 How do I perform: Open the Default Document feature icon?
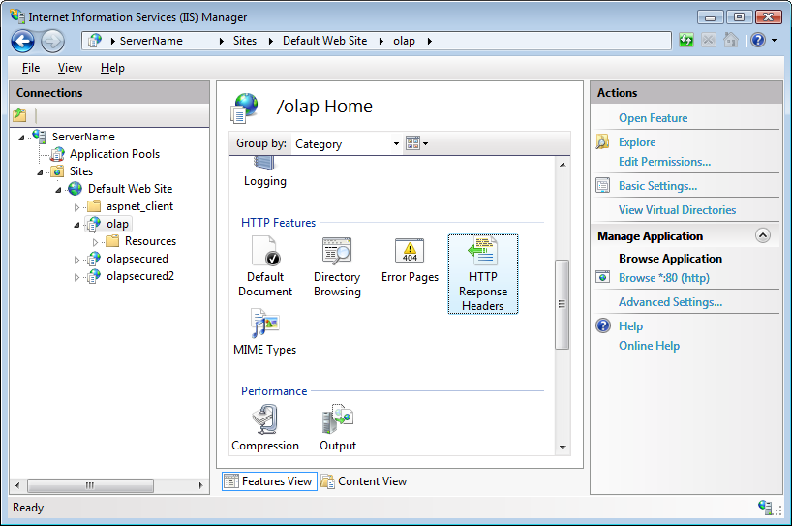pyautogui.click(x=264, y=254)
